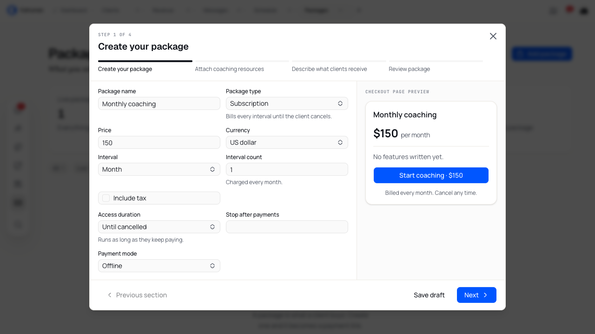595x334 pixels.
Task: Click the $150 price in the preview
Action: [386, 134]
